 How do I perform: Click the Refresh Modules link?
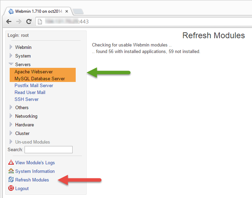32,180
